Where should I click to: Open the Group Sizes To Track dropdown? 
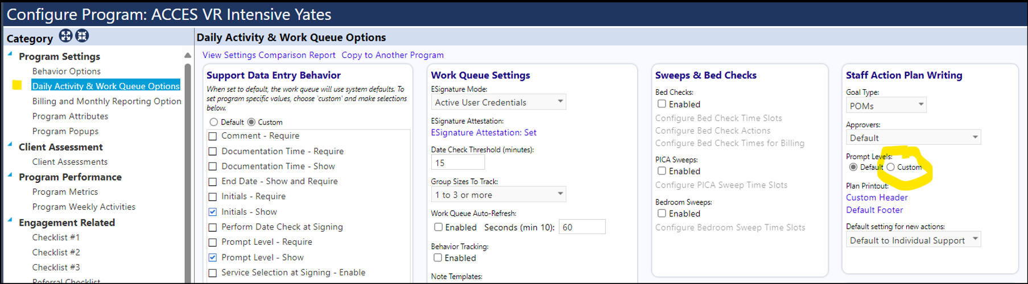[498, 194]
